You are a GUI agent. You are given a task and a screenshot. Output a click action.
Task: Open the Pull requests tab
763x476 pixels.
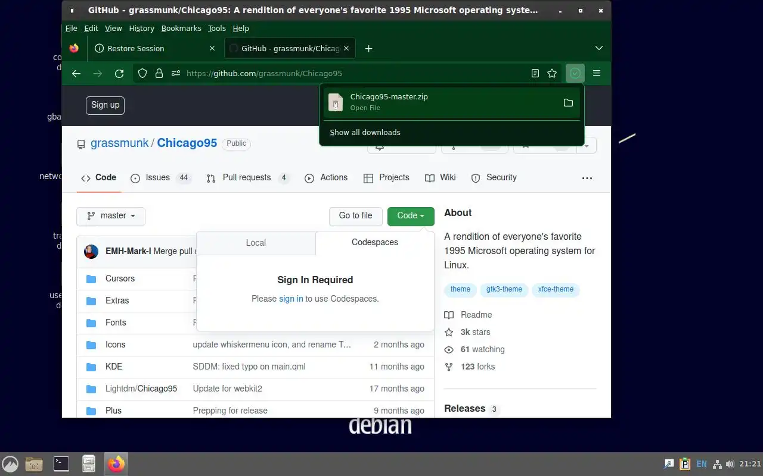click(247, 177)
